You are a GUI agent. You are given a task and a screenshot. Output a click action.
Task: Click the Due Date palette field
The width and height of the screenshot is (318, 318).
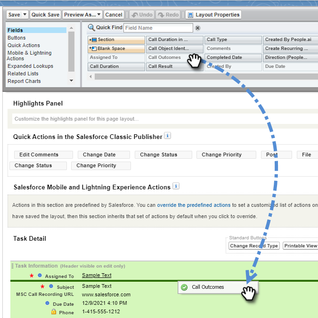tap(290, 66)
